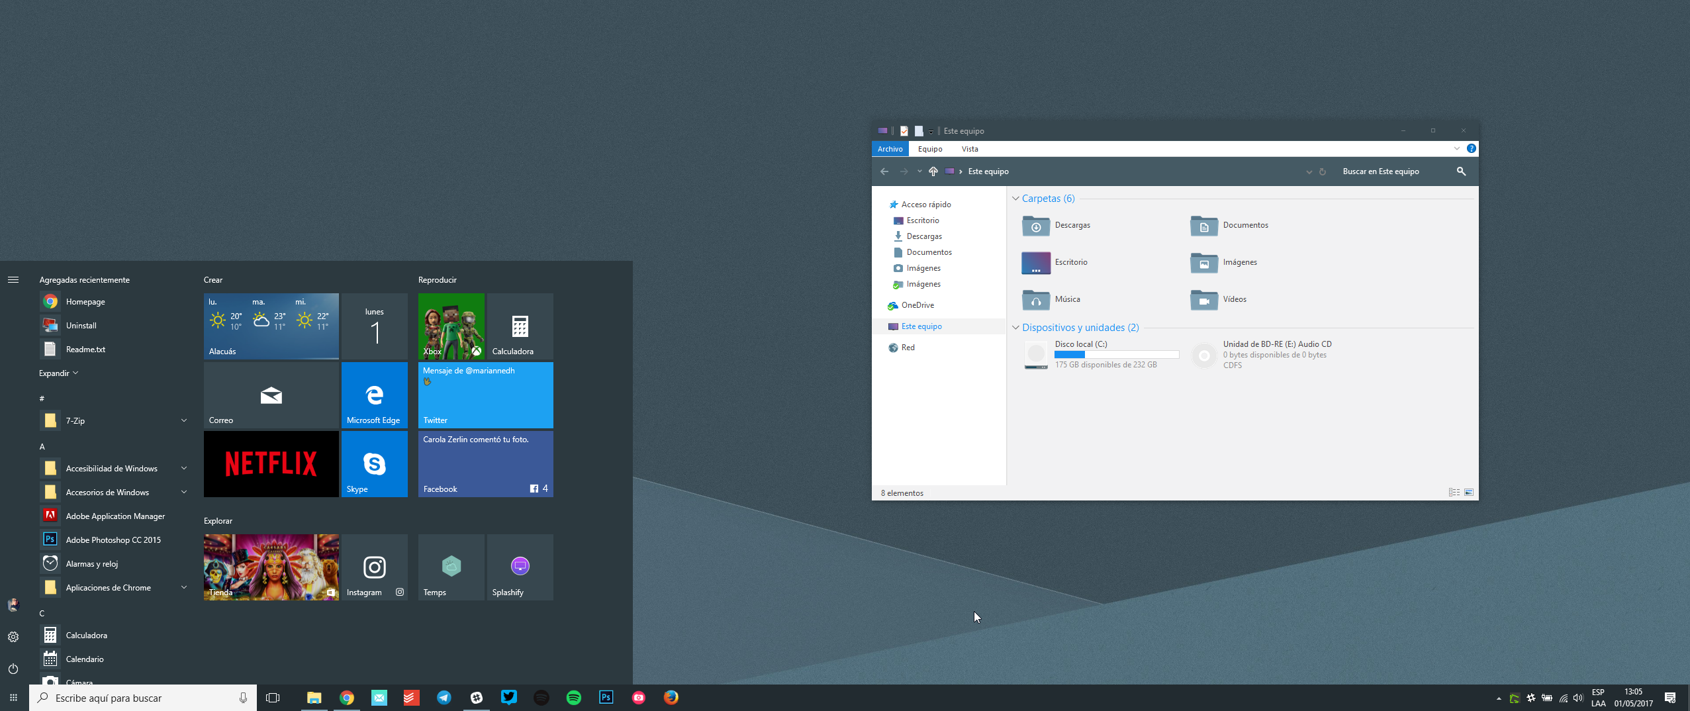Open the pink camera app in taskbar
1690x711 pixels.
point(639,698)
